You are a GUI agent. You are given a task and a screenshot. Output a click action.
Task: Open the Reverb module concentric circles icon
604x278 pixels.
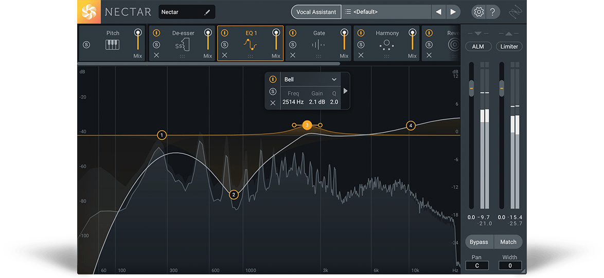click(x=454, y=45)
